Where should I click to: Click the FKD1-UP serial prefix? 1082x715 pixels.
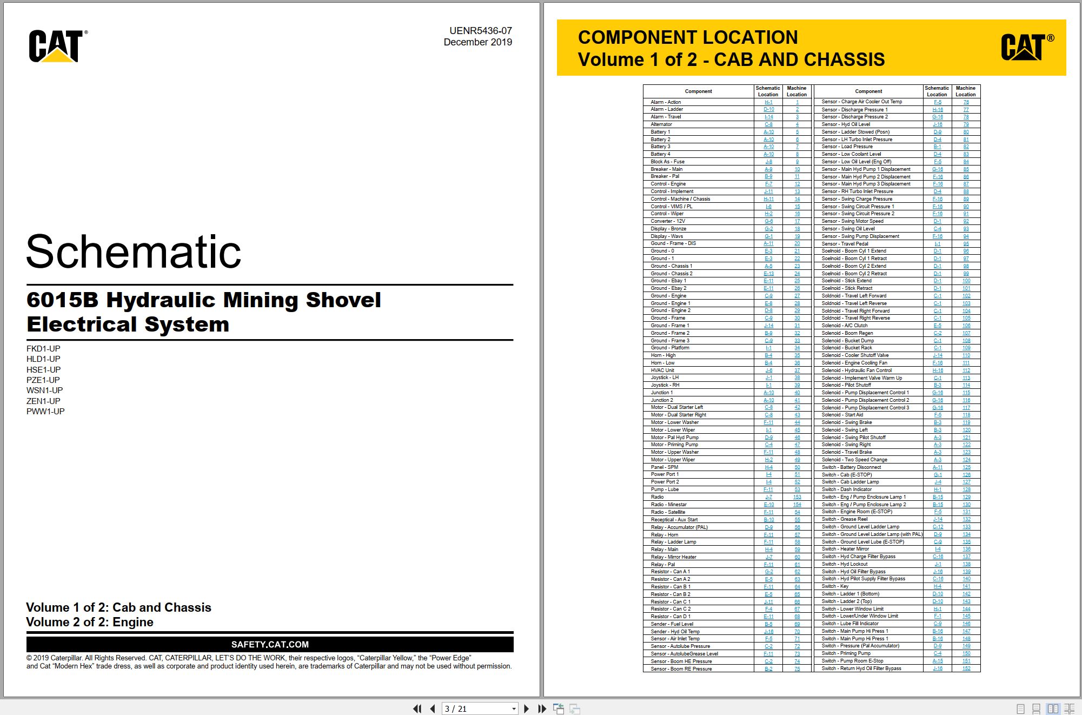pos(43,349)
